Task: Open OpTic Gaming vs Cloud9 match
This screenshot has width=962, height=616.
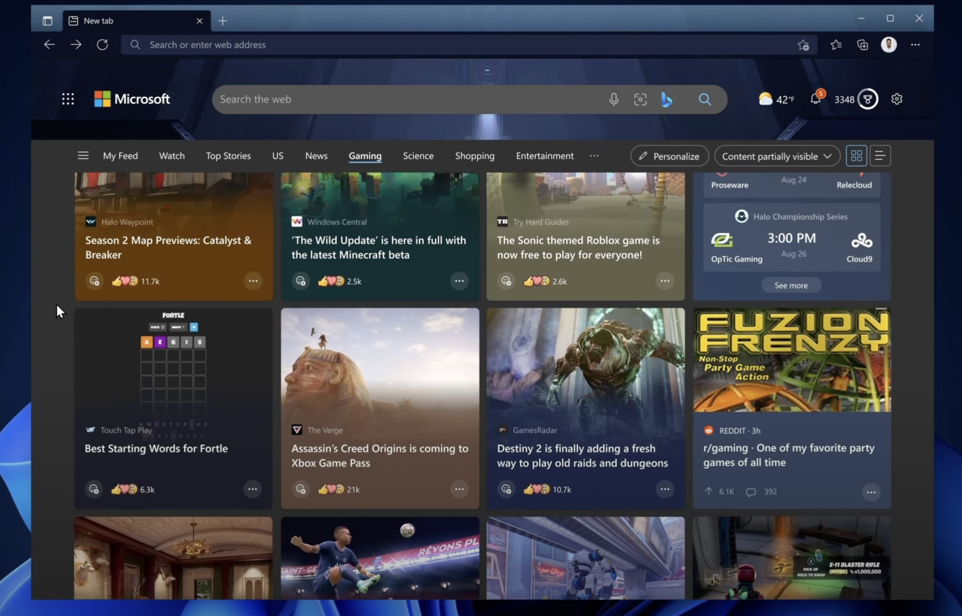Action: point(792,238)
